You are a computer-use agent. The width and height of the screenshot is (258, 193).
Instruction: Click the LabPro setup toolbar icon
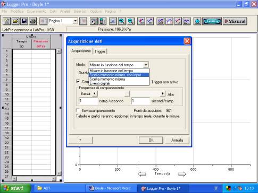coord(212,21)
